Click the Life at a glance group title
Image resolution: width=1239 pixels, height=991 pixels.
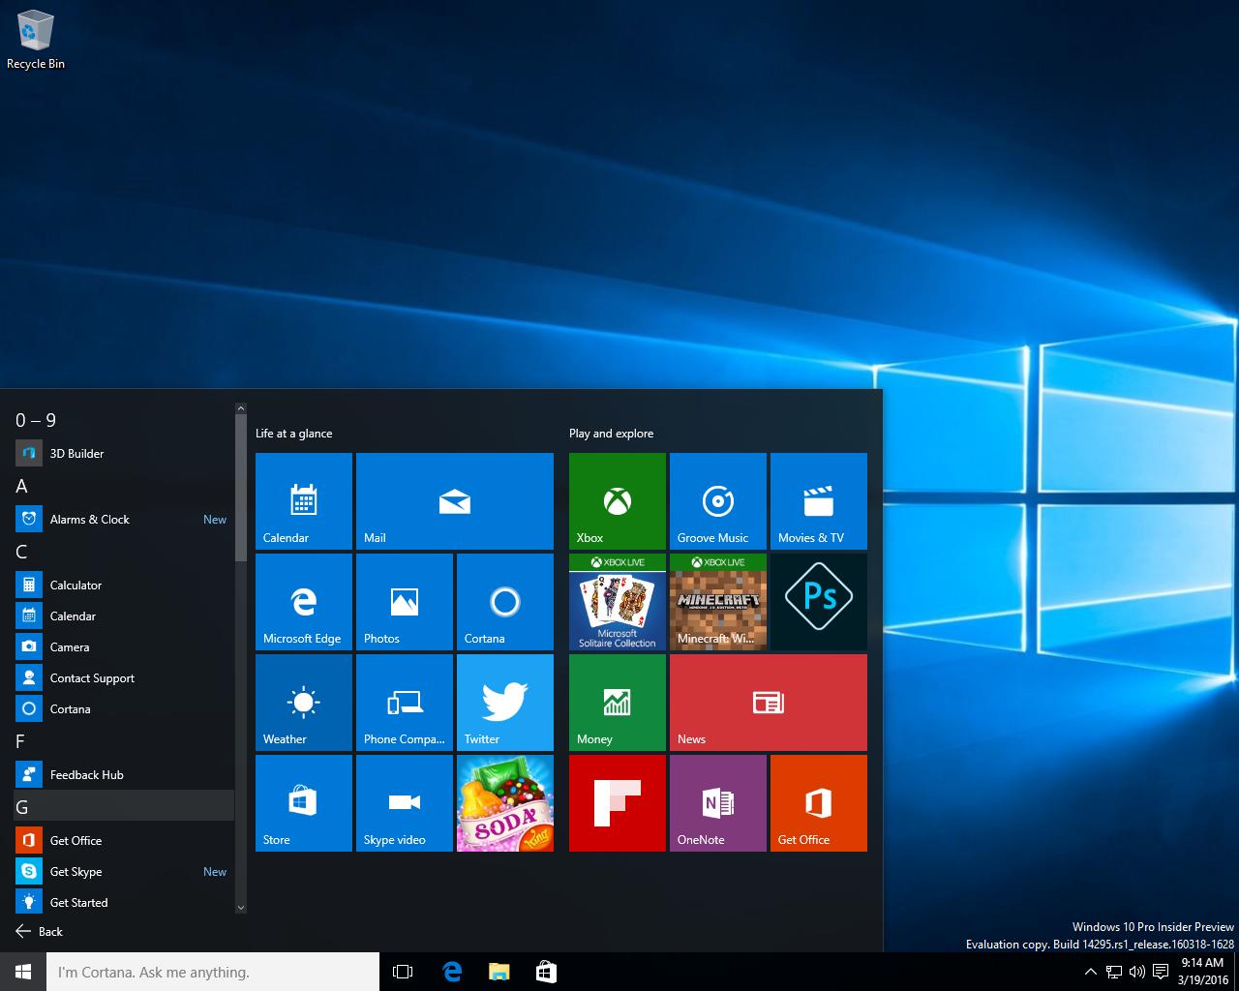[293, 434]
